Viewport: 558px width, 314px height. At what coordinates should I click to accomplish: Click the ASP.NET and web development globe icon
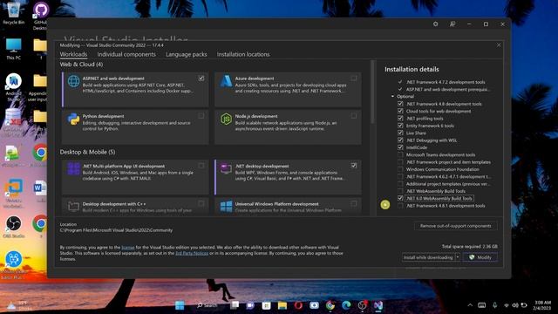pyautogui.click(x=73, y=81)
